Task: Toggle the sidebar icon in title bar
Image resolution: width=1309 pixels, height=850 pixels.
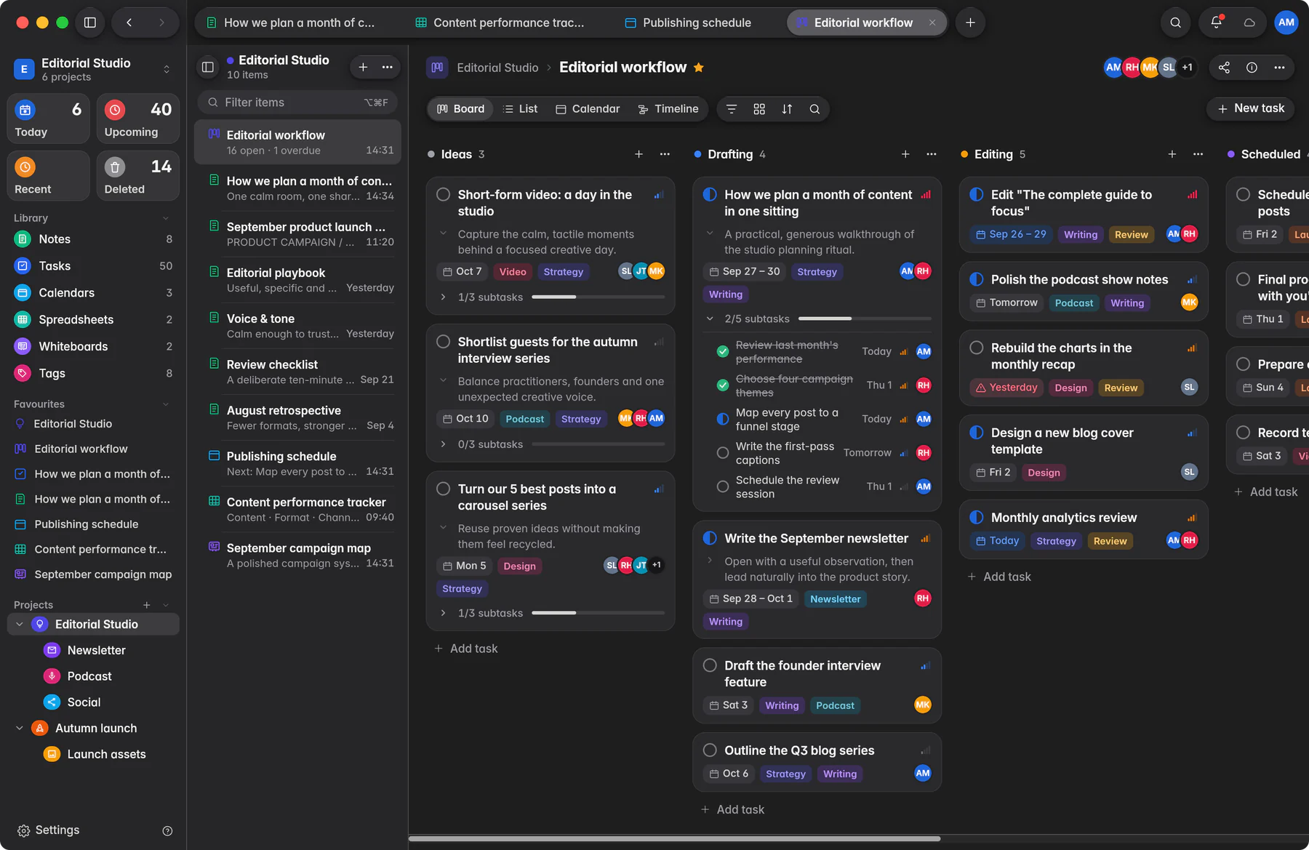Action: [90, 23]
